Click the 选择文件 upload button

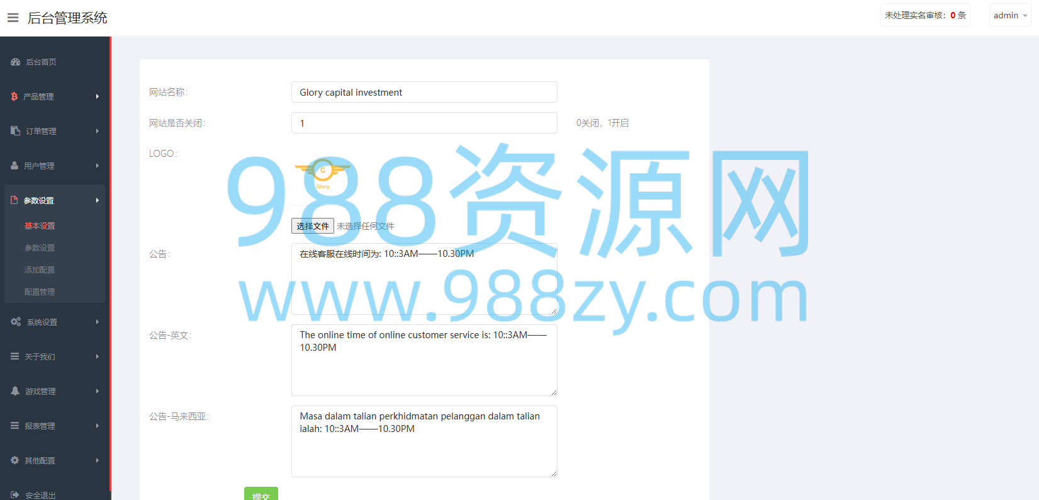(313, 226)
